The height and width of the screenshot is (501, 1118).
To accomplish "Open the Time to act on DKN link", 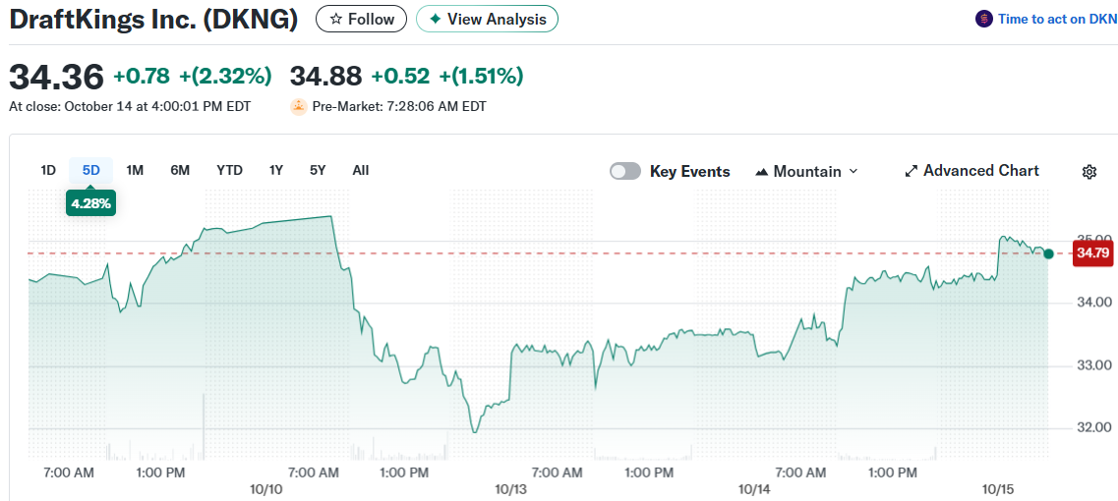I will click(1057, 19).
